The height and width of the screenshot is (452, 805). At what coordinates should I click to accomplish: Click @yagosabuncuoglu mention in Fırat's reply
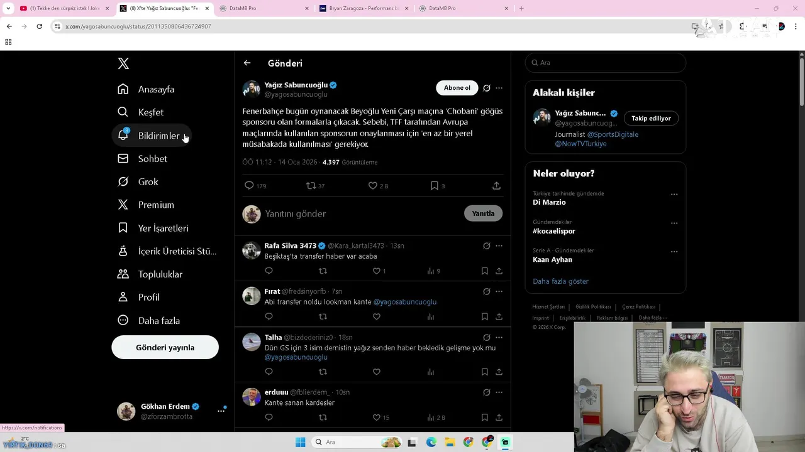(x=405, y=302)
